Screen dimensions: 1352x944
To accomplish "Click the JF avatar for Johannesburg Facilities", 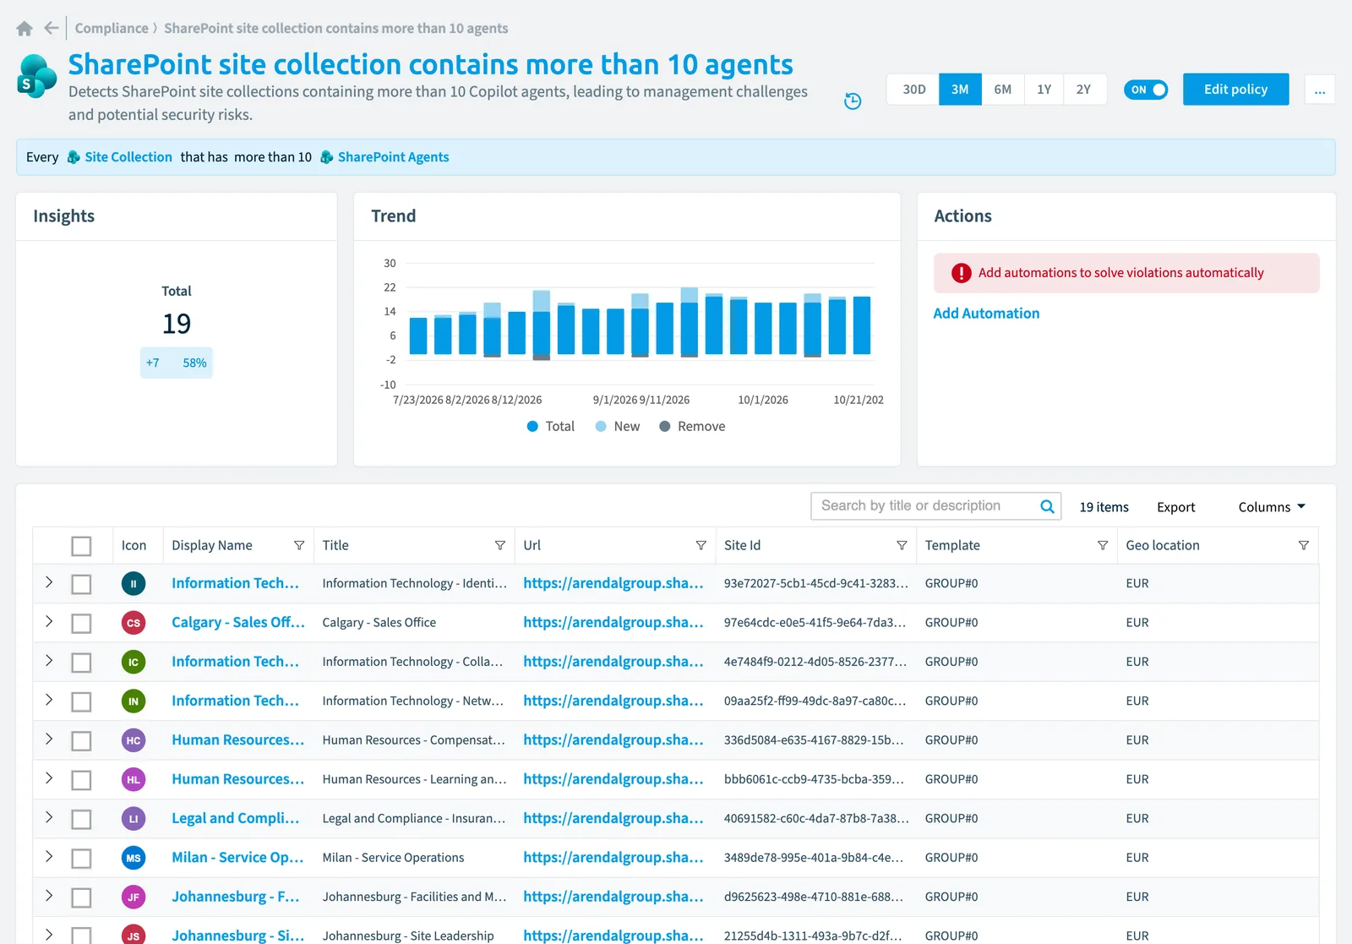I will pos(134,898).
